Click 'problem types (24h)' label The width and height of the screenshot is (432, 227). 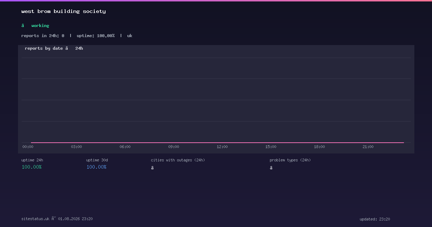(290, 160)
